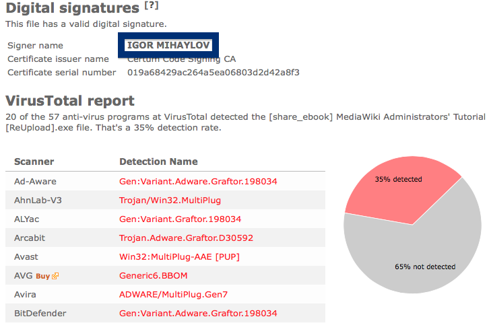Screen dimensions: 489x323
Task: Click the AVG Buy link
Action: click(x=43, y=276)
